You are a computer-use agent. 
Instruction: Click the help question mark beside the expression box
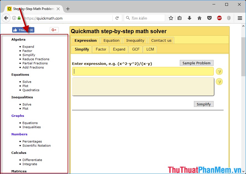(x=219, y=71)
